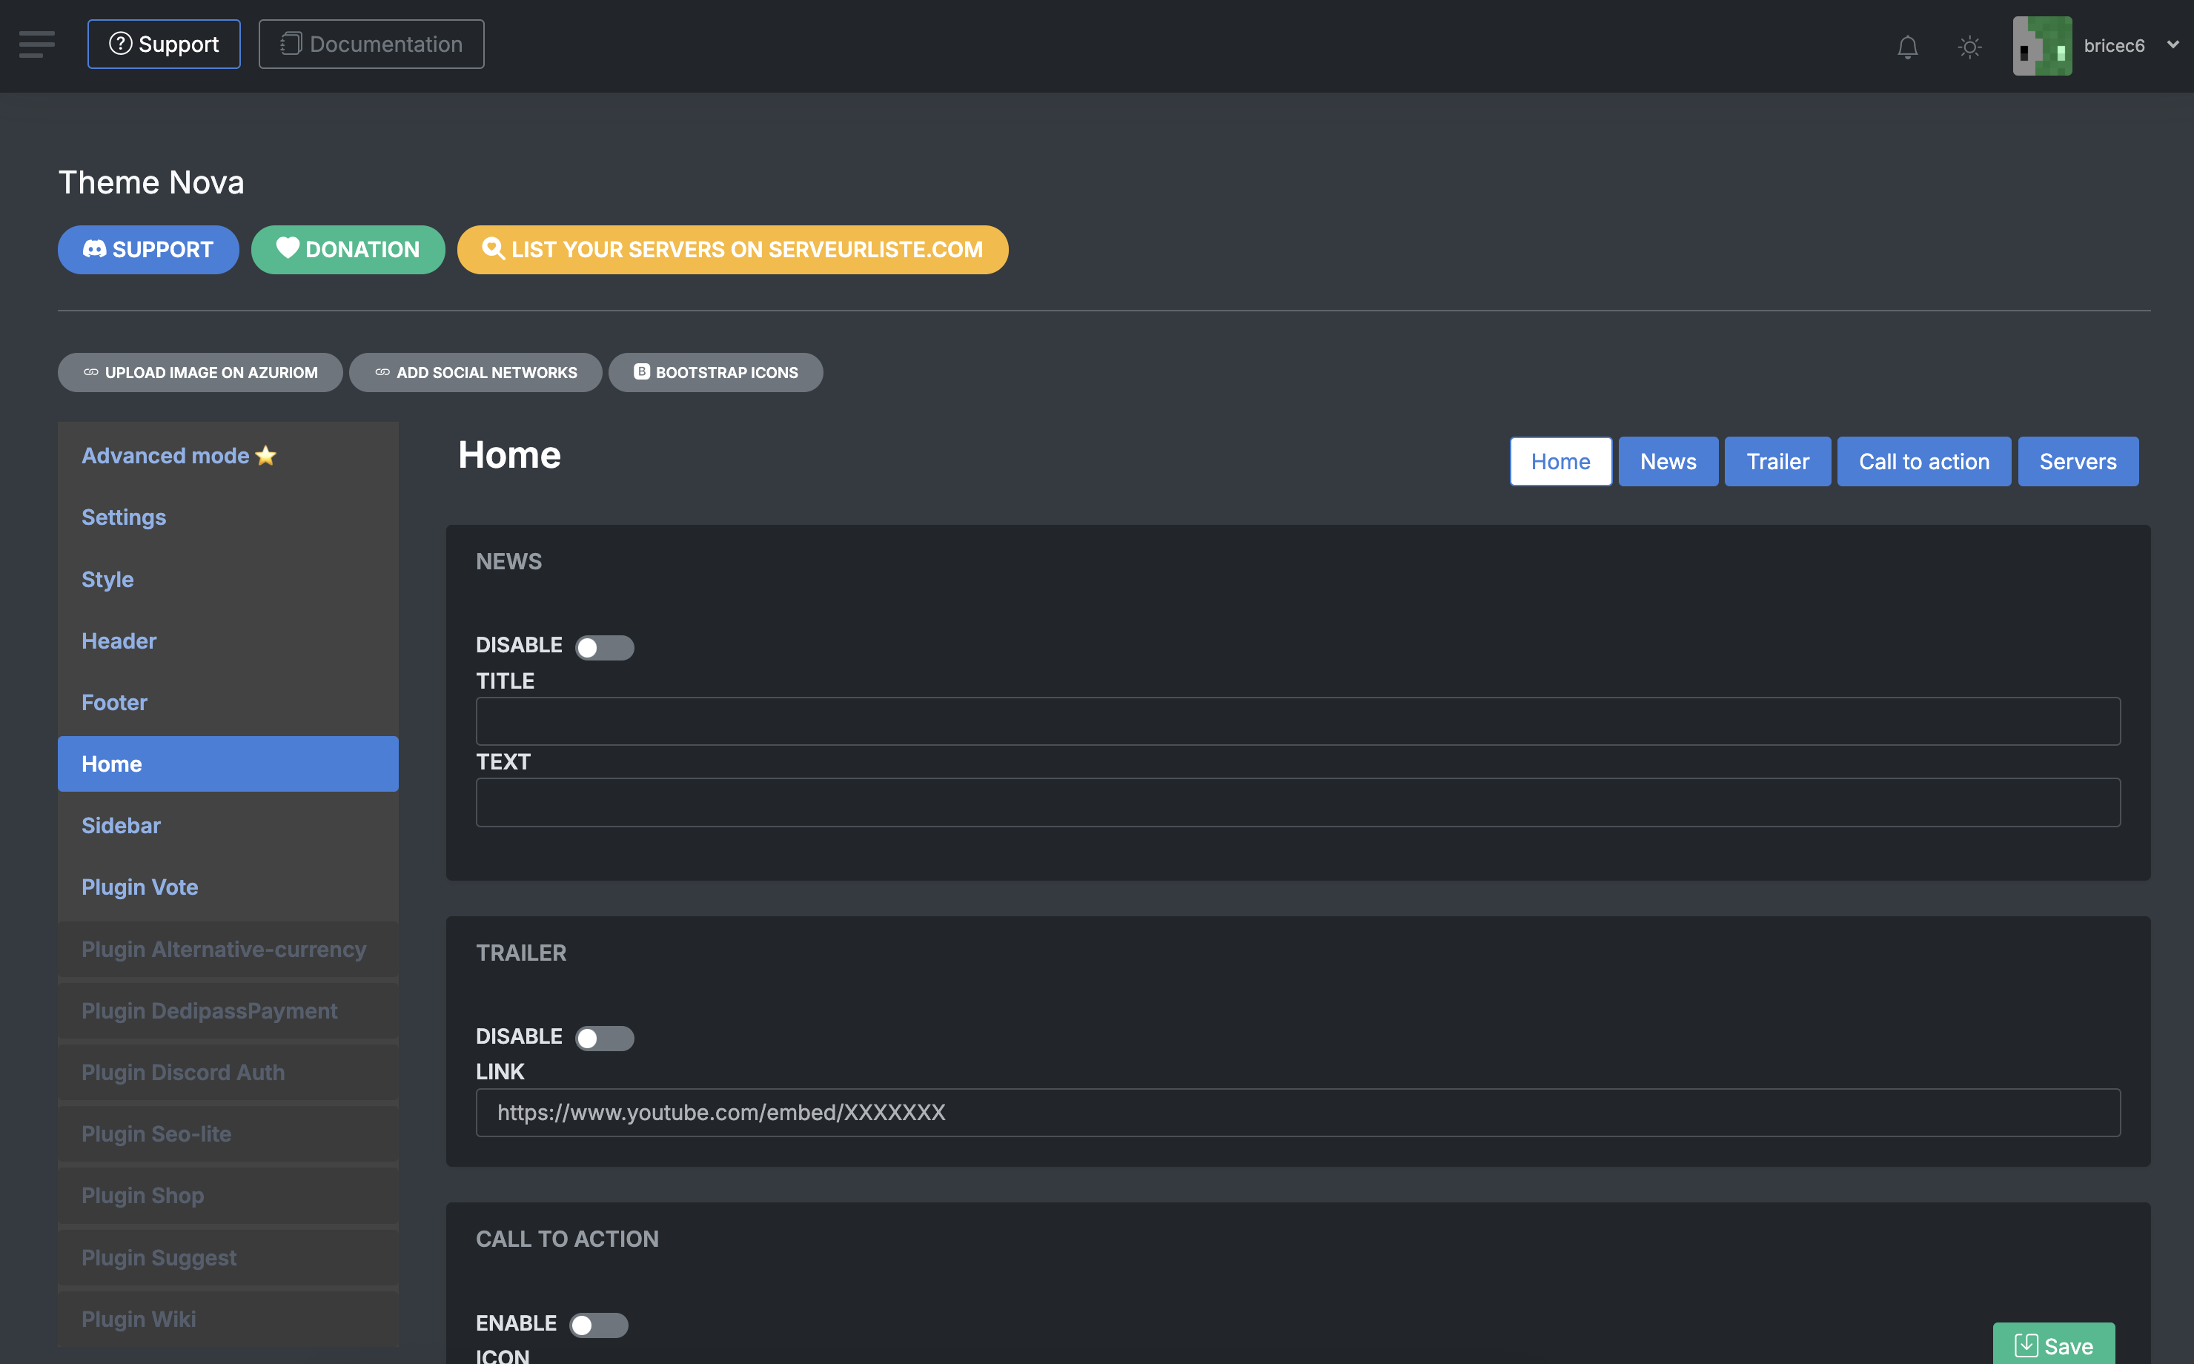Open Footer in the theme sidebar

pyautogui.click(x=228, y=703)
